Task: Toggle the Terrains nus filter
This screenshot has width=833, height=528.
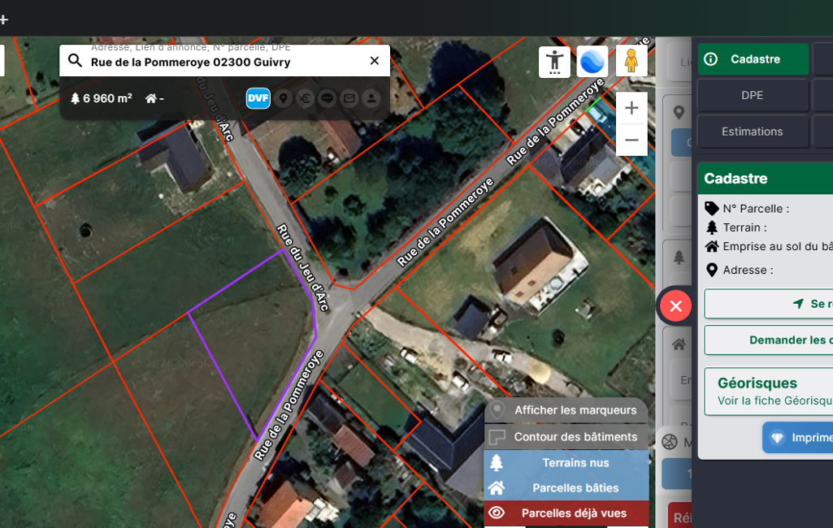Action: 566,463
